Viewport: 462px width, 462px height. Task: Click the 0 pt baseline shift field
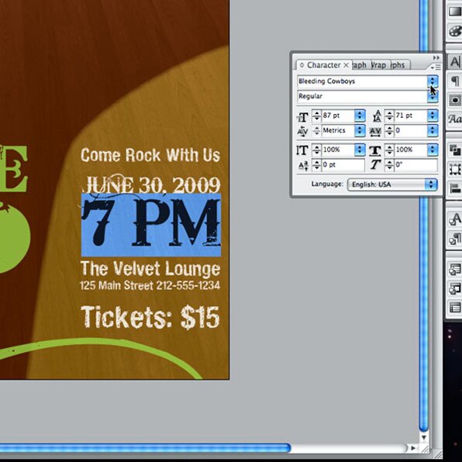coord(343,164)
